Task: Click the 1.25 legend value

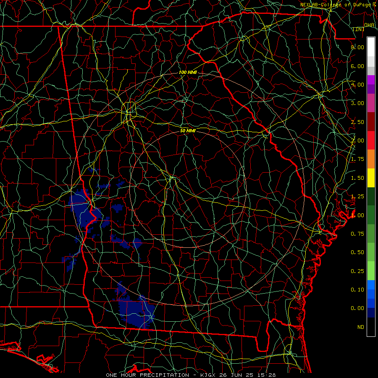Action: [357, 197]
